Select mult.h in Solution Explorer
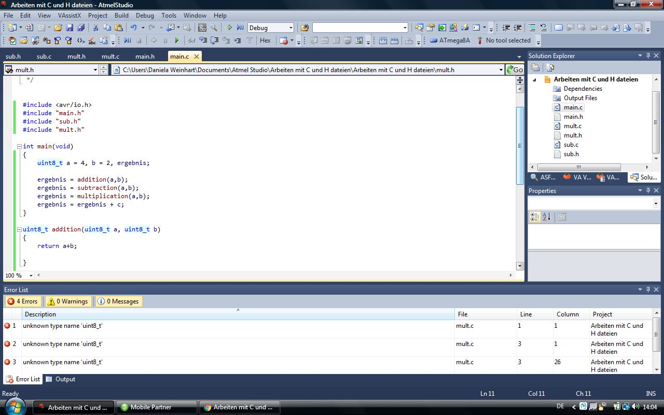The height and width of the screenshot is (415, 664). [573, 135]
